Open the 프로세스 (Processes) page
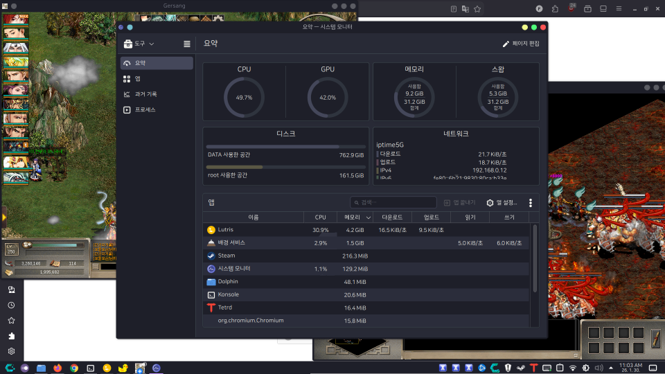The width and height of the screenshot is (665, 374). click(156, 110)
